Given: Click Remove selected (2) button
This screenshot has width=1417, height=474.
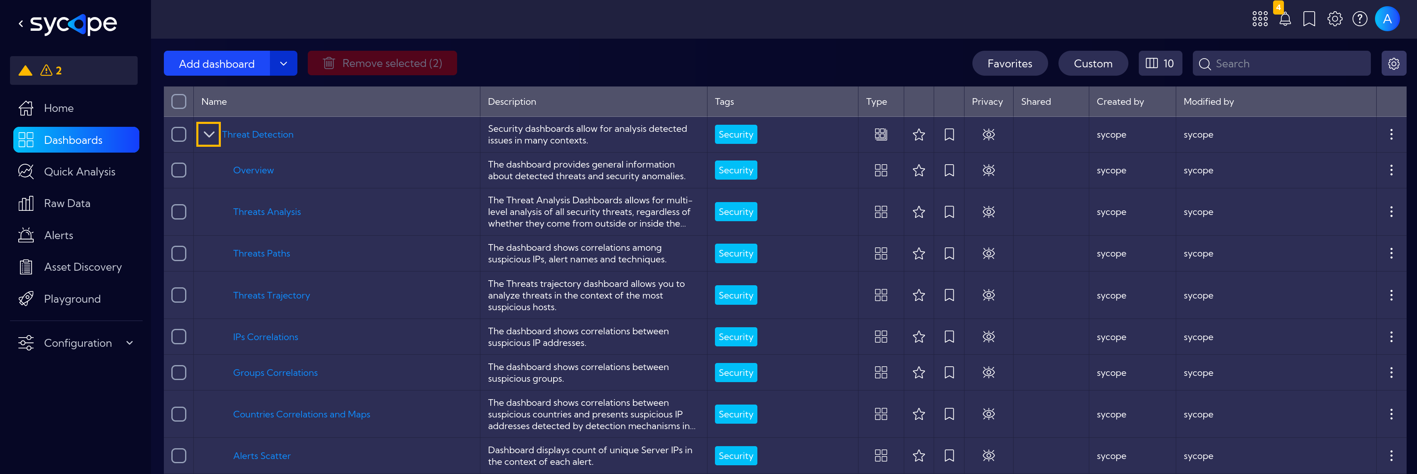Looking at the screenshot, I should pyautogui.click(x=382, y=64).
